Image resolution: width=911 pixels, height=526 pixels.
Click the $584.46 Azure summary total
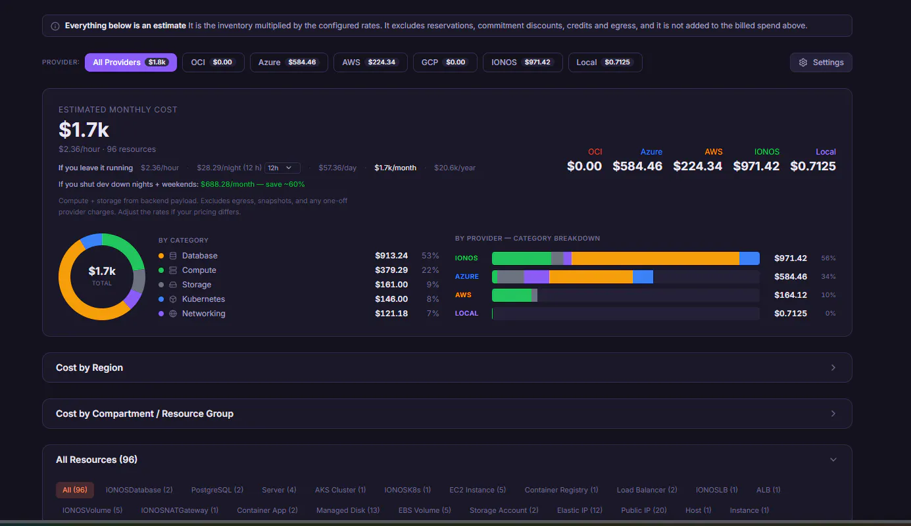637,166
